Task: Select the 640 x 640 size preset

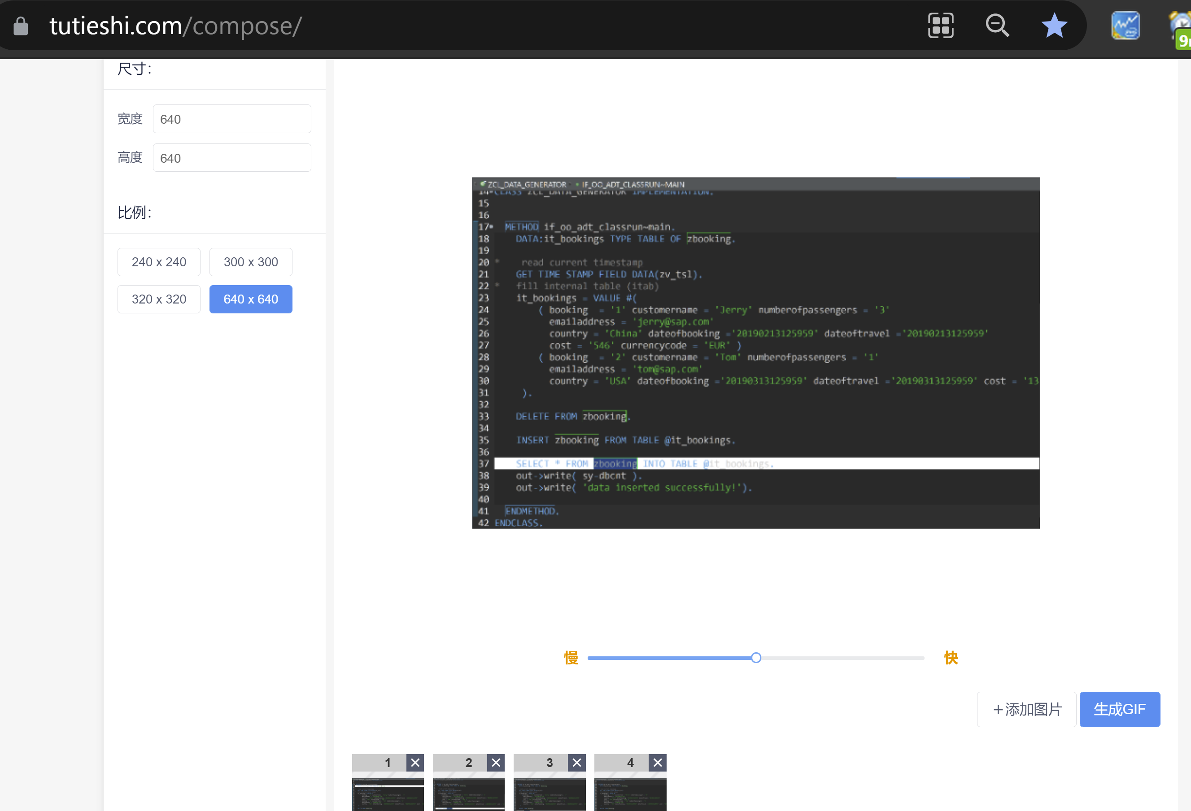Action: (251, 299)
